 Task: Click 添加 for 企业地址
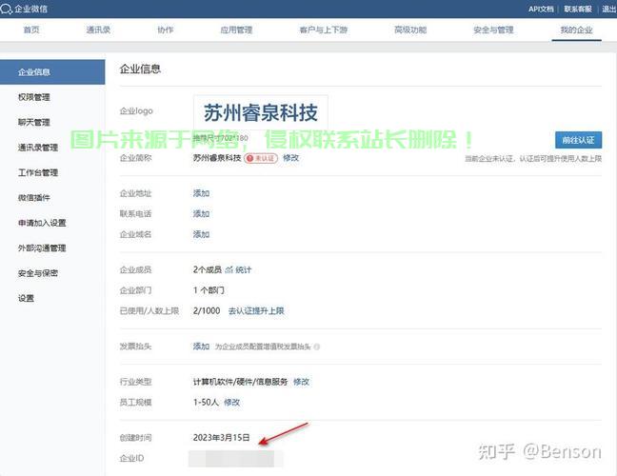pos(201,193)
